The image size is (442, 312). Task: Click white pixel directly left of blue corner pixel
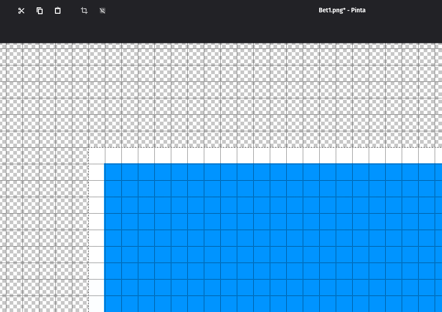pyautogui.click(x=97, y=172)
